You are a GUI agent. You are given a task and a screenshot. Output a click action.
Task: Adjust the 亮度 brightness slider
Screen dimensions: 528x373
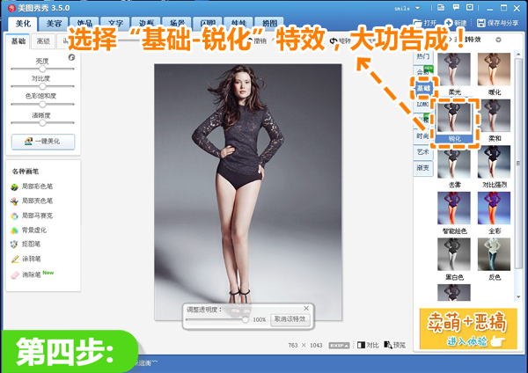(42, 69)
